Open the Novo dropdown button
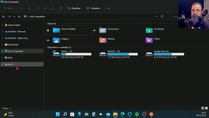The image size is (209, 118). (9, 8)
